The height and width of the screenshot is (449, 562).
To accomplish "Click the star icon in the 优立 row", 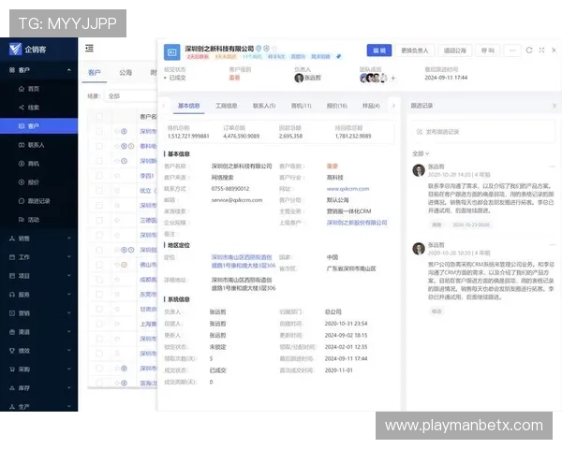I will pyautogui.click(x=117, y=191).
